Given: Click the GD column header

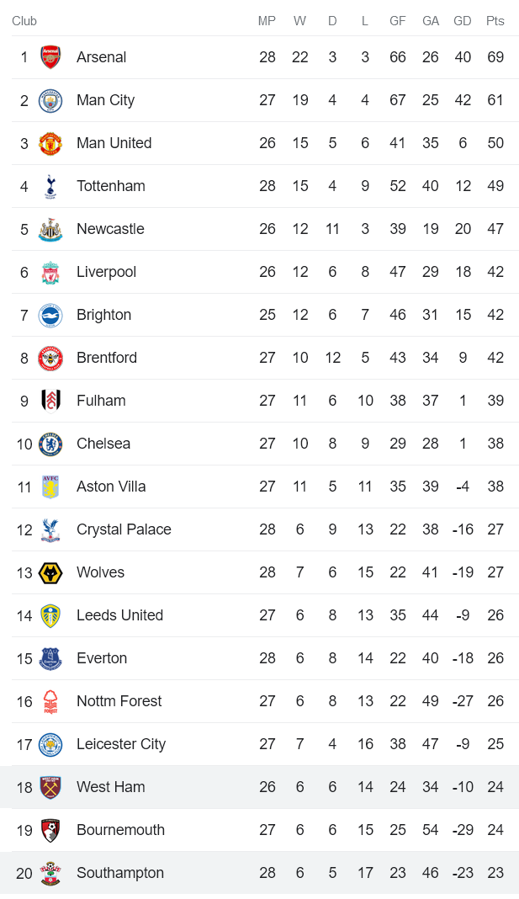Looking at the screenshot, I should [x=462, y=21].
